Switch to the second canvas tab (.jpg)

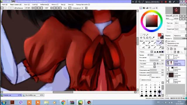[x=33, y=95]
